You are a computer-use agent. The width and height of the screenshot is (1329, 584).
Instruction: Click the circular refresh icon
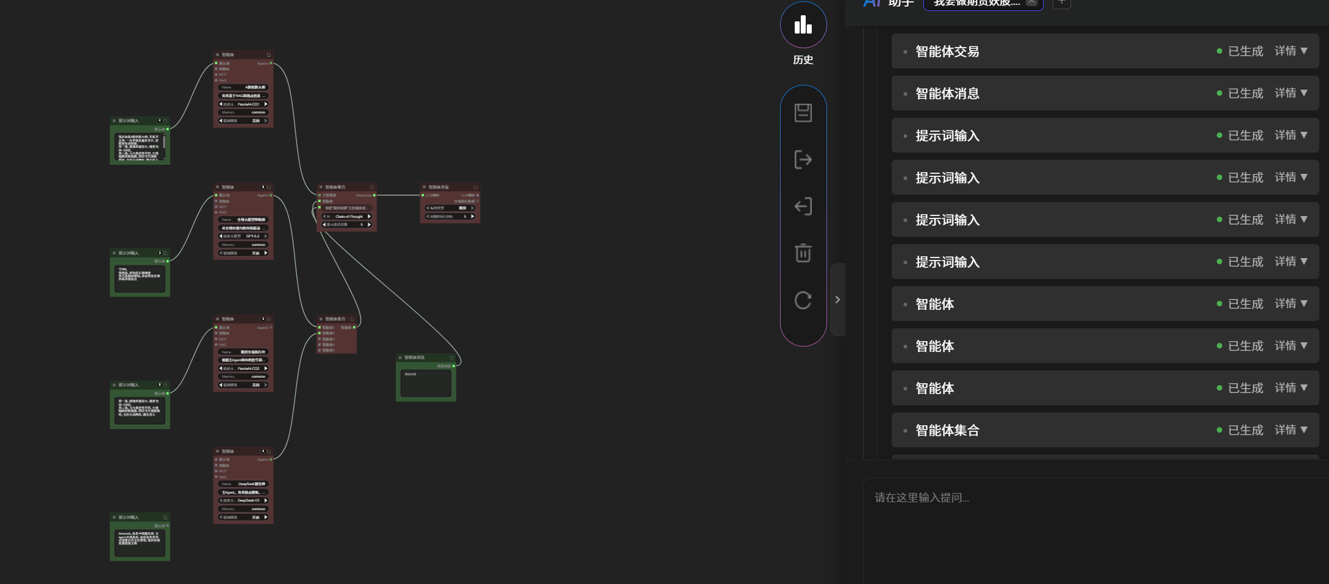(x=803, y=300)
